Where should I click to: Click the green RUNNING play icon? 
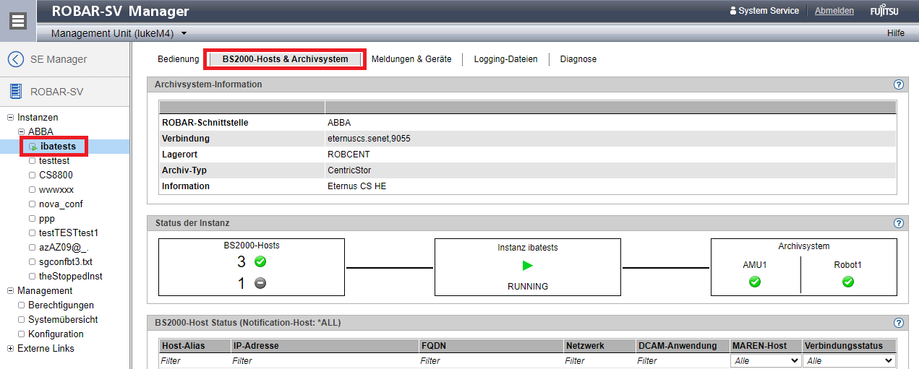click(528, 266)
